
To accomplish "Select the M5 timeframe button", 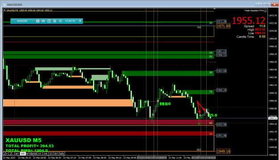I will pyautogui.click(x=23, y=154).
